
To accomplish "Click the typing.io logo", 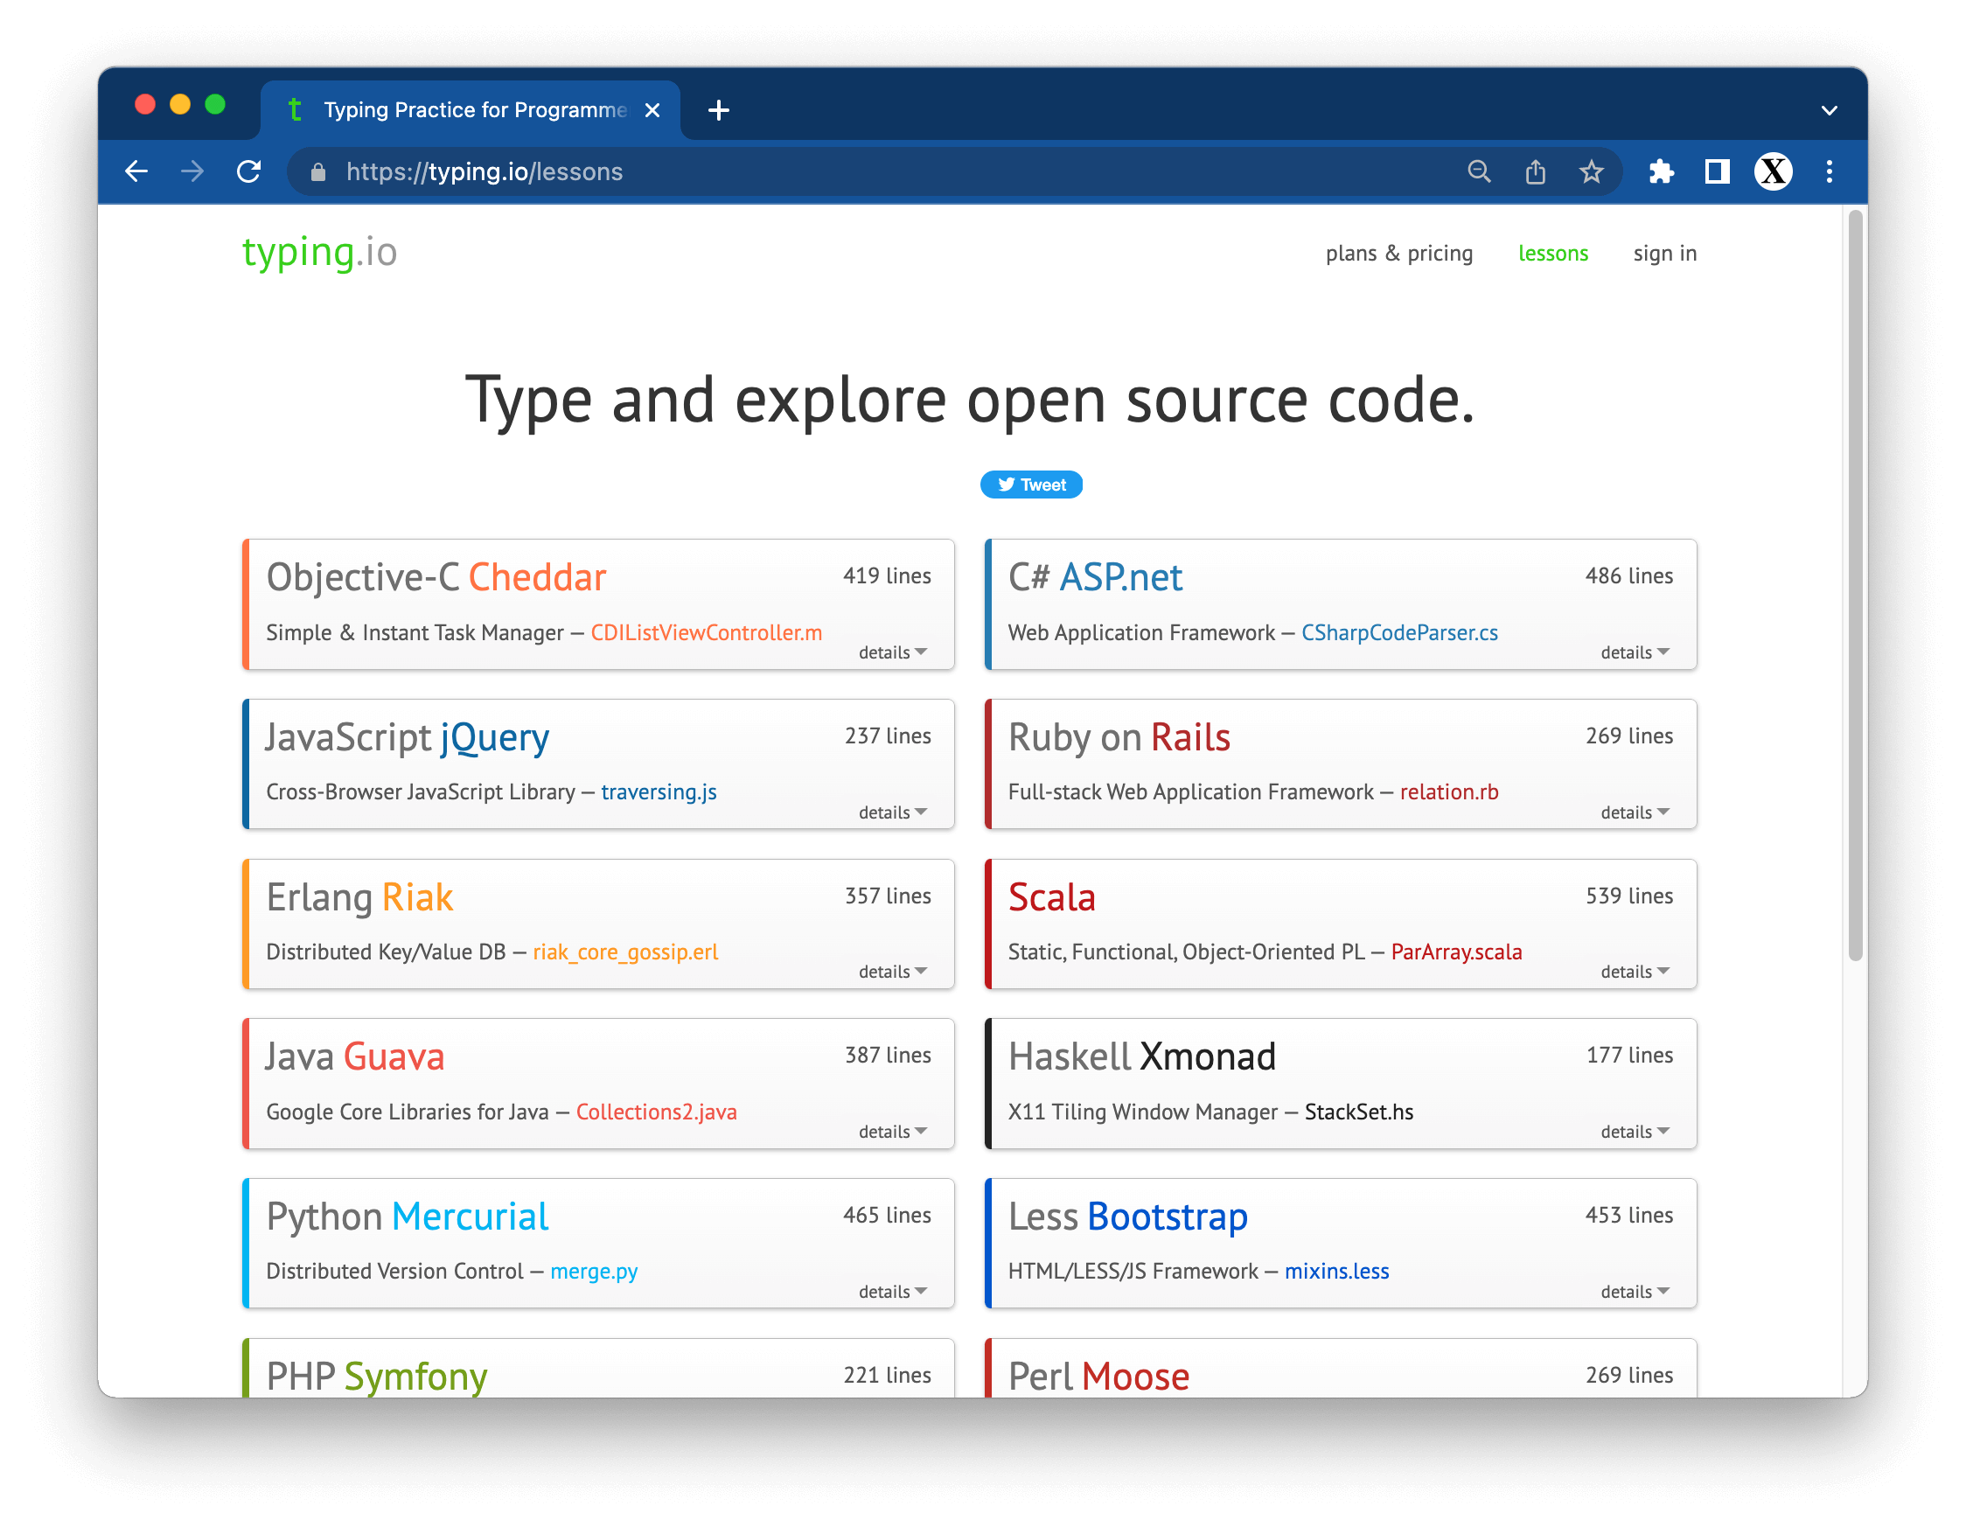I will pos(318,253).
